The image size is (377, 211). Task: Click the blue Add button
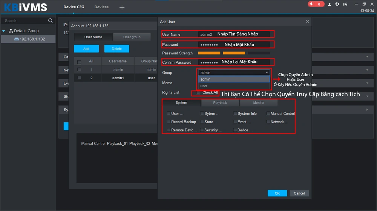click(86, 49)
